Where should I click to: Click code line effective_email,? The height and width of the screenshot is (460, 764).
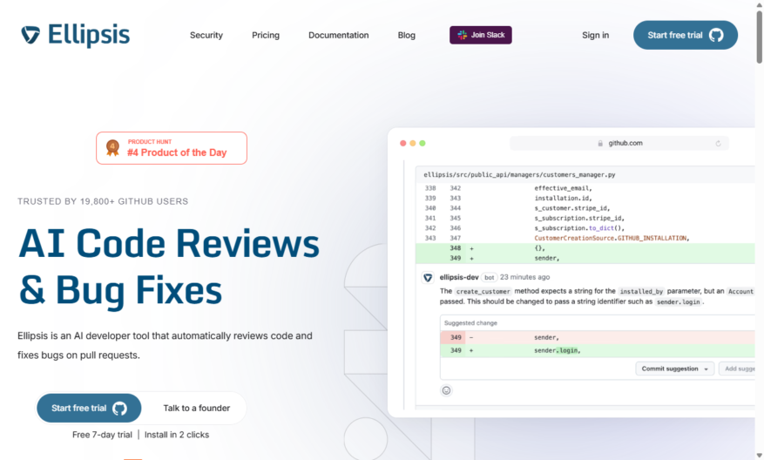click(x=564, y=188)
